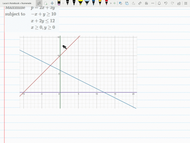Screen dimensions: 190x143
Task: Exit full screen mode
Action: click(x=186, y=3)
